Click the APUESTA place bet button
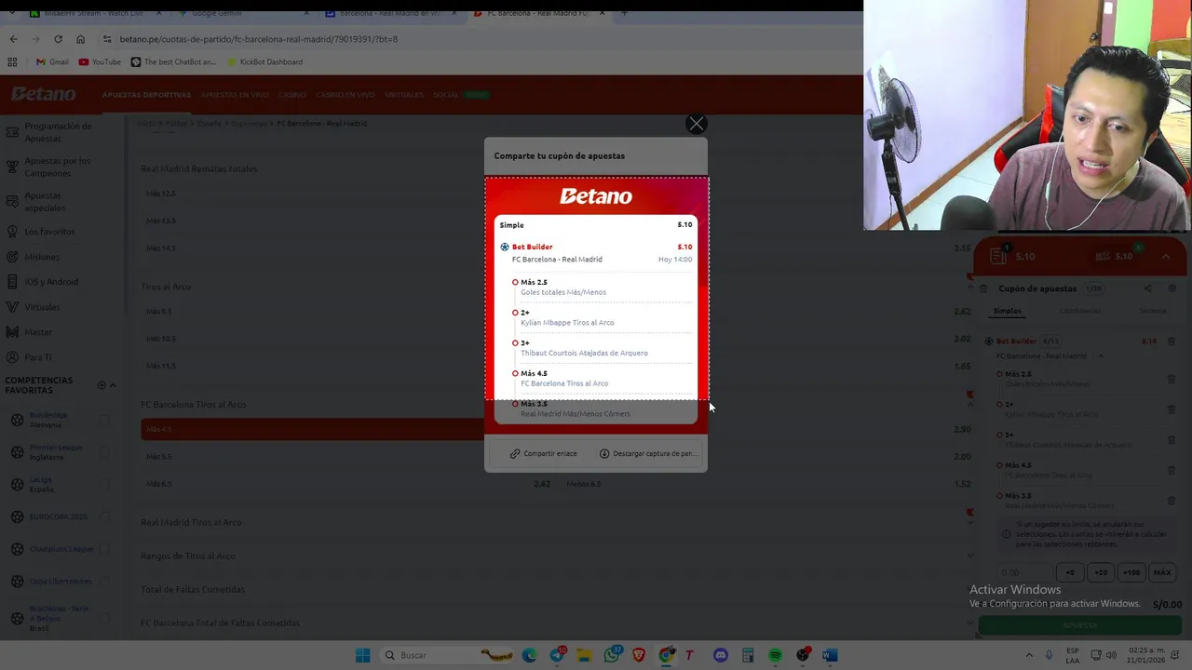Image resolution: width=1192 pixels, height=670 pixels. pos(1080,625)
